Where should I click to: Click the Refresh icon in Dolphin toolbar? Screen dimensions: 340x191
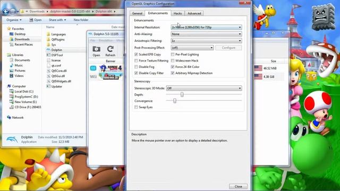pyautogui.click(x=110, y=51)
